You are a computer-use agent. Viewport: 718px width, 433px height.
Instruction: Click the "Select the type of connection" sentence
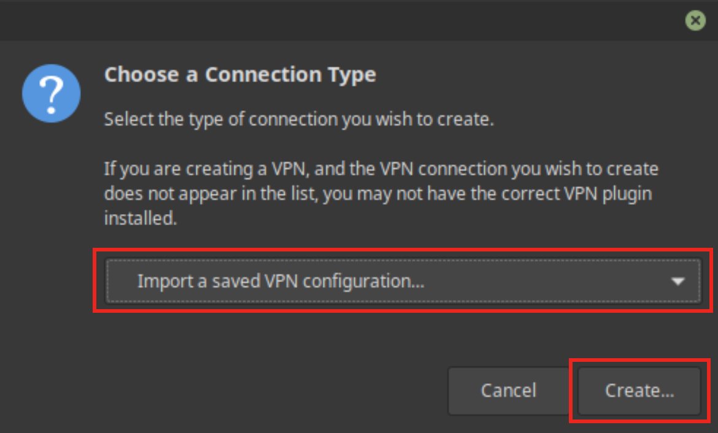click(299, 119)
